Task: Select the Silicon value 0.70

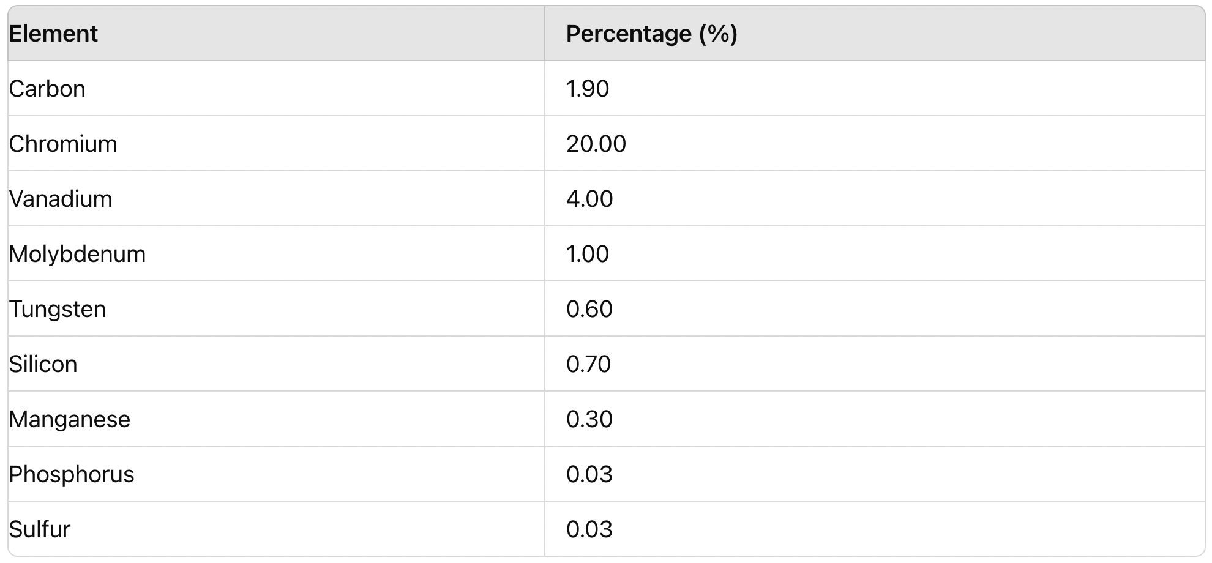Action: (589, 364)
